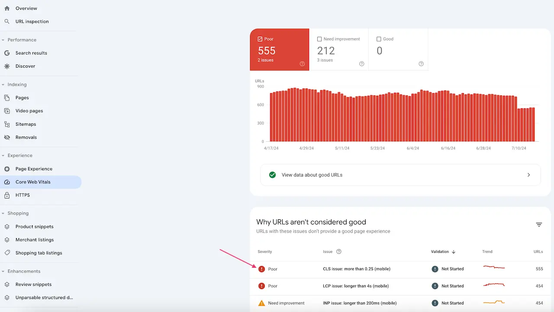
Task: View data about good URLs
Action: click(312, 175)
